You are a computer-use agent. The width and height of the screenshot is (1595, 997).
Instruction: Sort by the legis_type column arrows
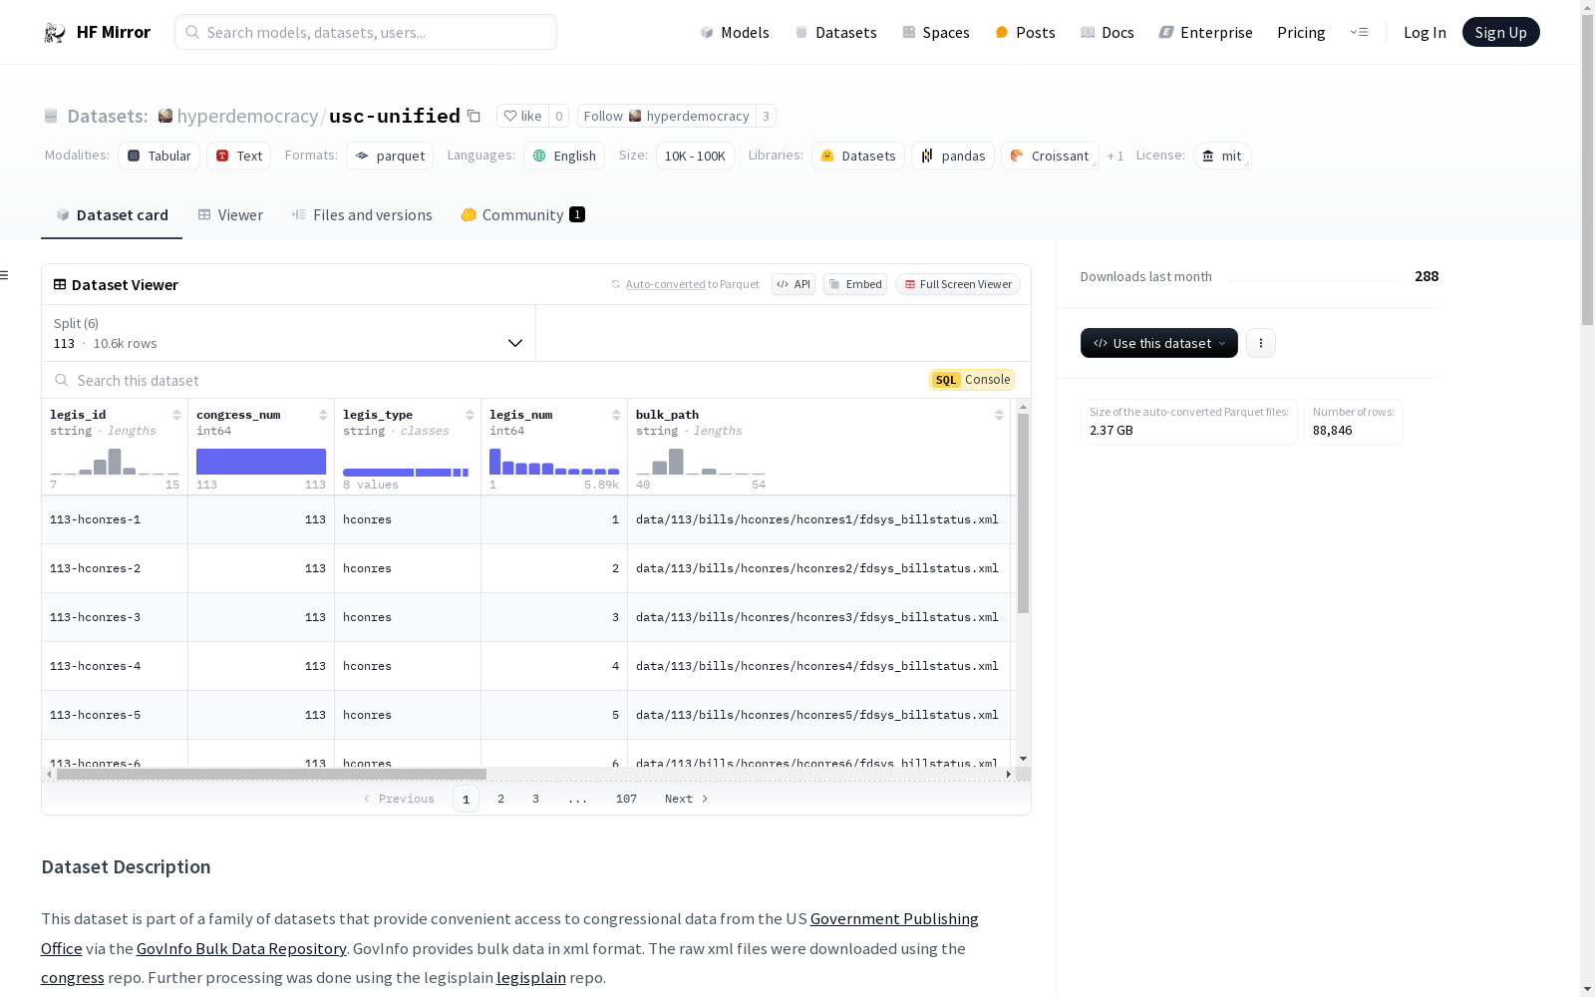(470, 415)
